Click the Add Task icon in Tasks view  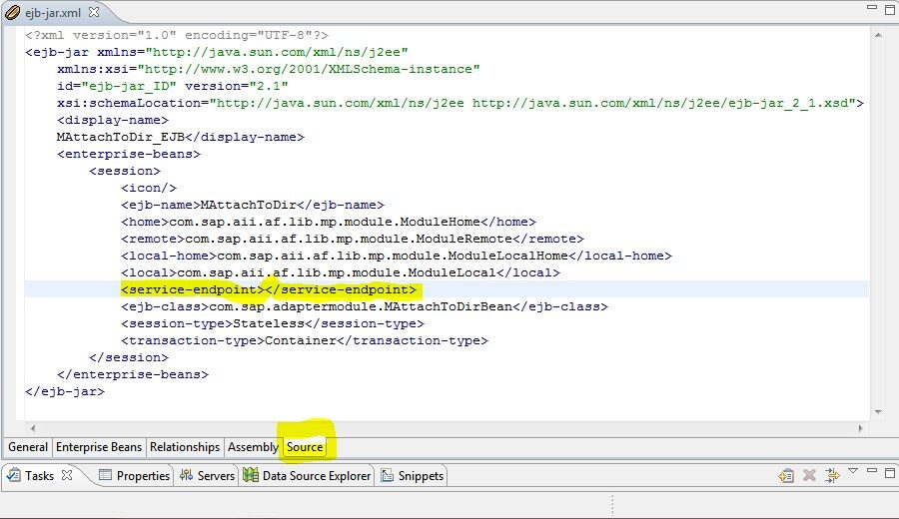tap(787, 476)
